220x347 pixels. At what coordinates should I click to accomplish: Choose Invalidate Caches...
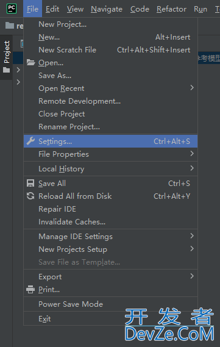coord(110,222)
